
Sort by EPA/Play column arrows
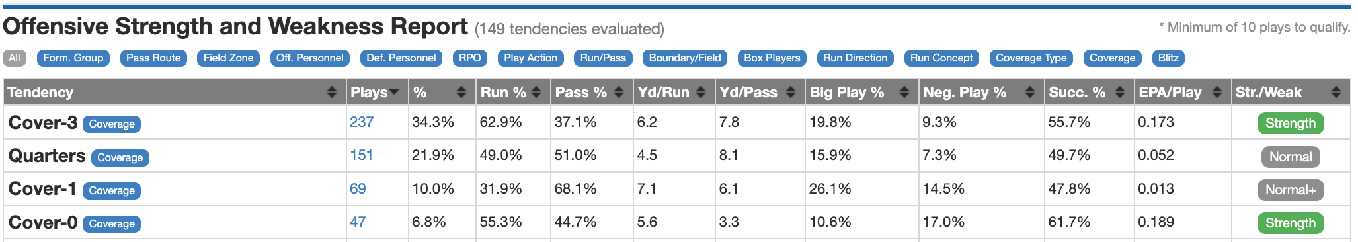[x=1217, y=93]
